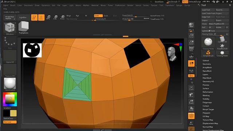233x131 pixels.
Task: Open the Preferences menu
Action: click(120, 5)
